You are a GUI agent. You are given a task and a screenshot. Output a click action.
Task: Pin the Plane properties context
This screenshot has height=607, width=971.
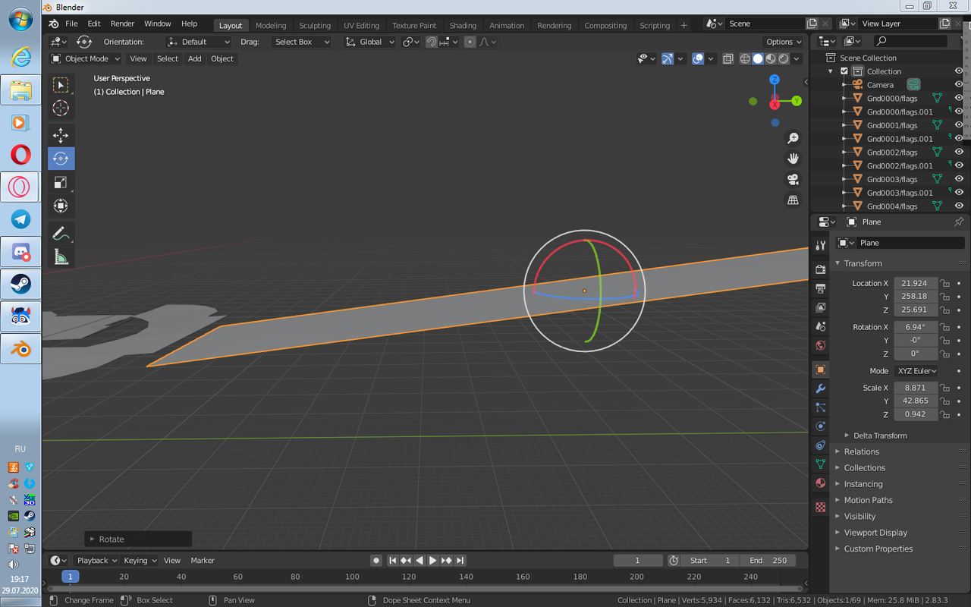959,222
